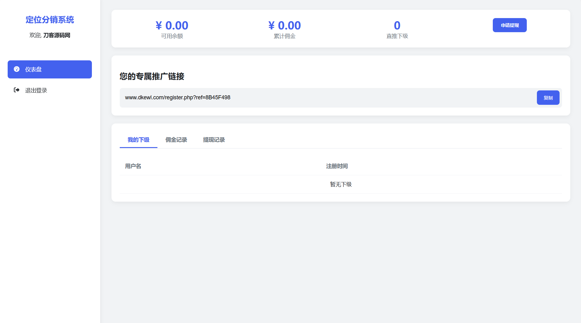Click the 申请提现 withdrawal button
Image resolution: width=581 pixels, height=323 pixels.
point(509,25)
